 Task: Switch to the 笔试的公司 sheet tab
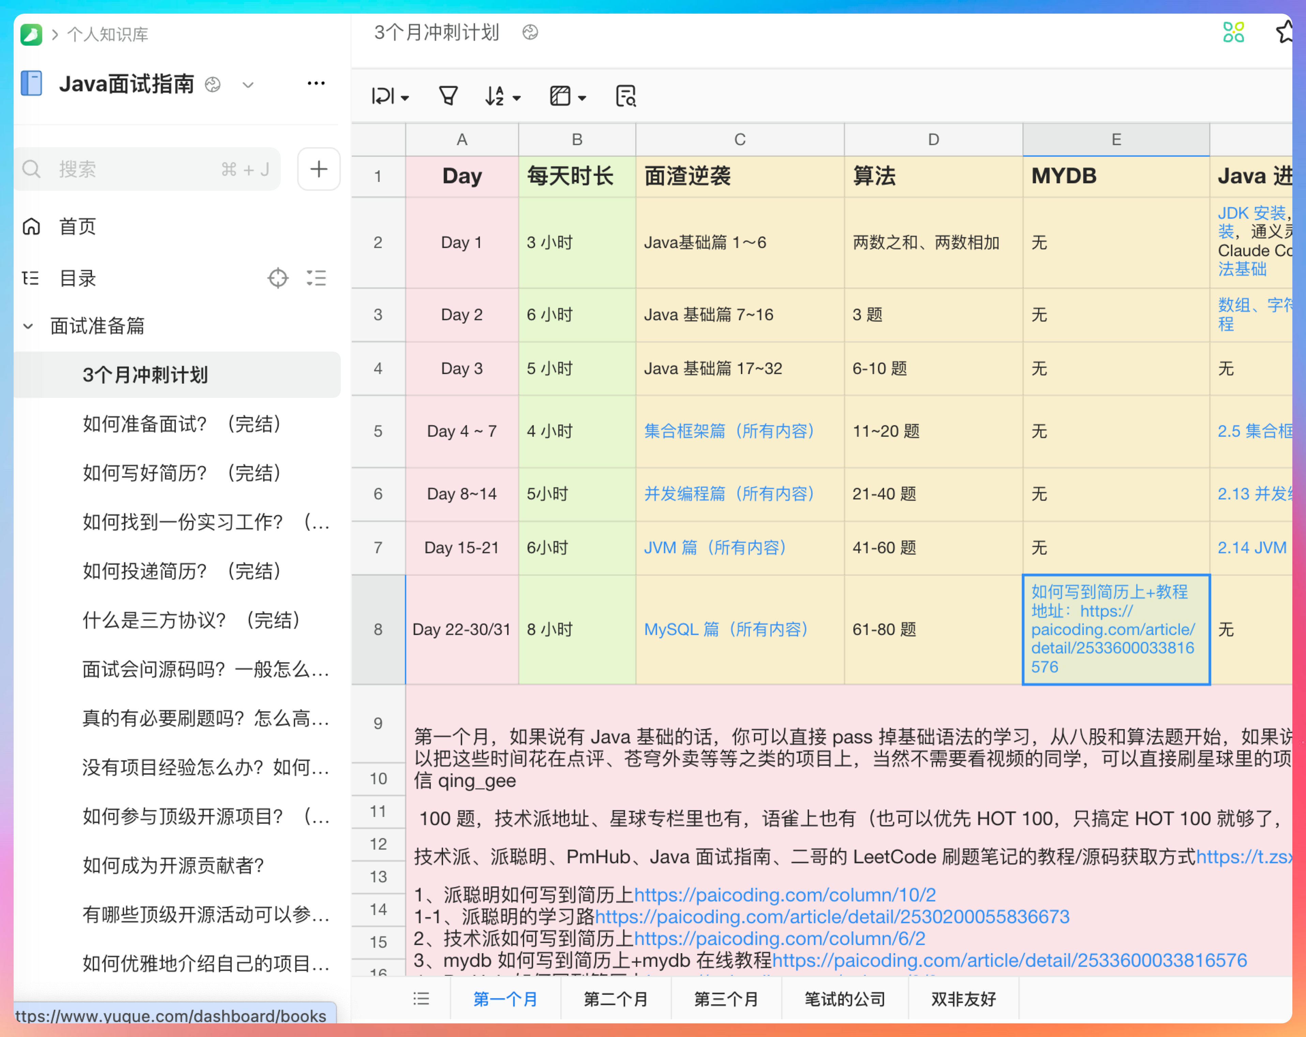[x=844, y=999]
